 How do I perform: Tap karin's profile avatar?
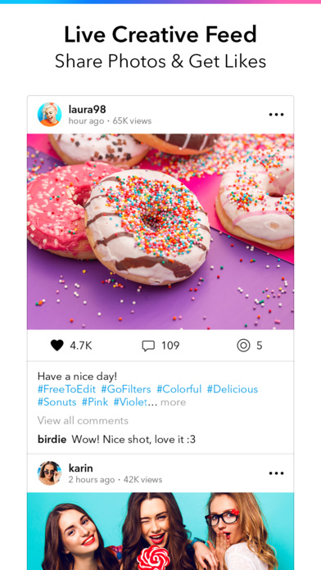point(49,473)
